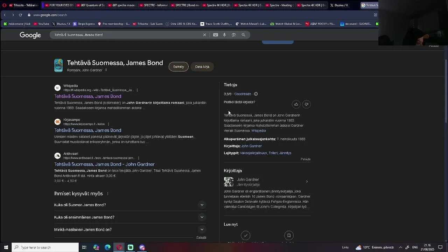Image resolution: width=448 pixels, height=252 pixels.
Task: Open options menu for Antikvaari result
Action: click(x=139, y=158)
